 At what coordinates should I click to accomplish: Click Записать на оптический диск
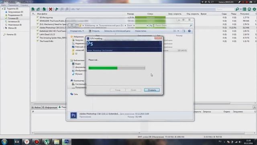click(117, 31)
